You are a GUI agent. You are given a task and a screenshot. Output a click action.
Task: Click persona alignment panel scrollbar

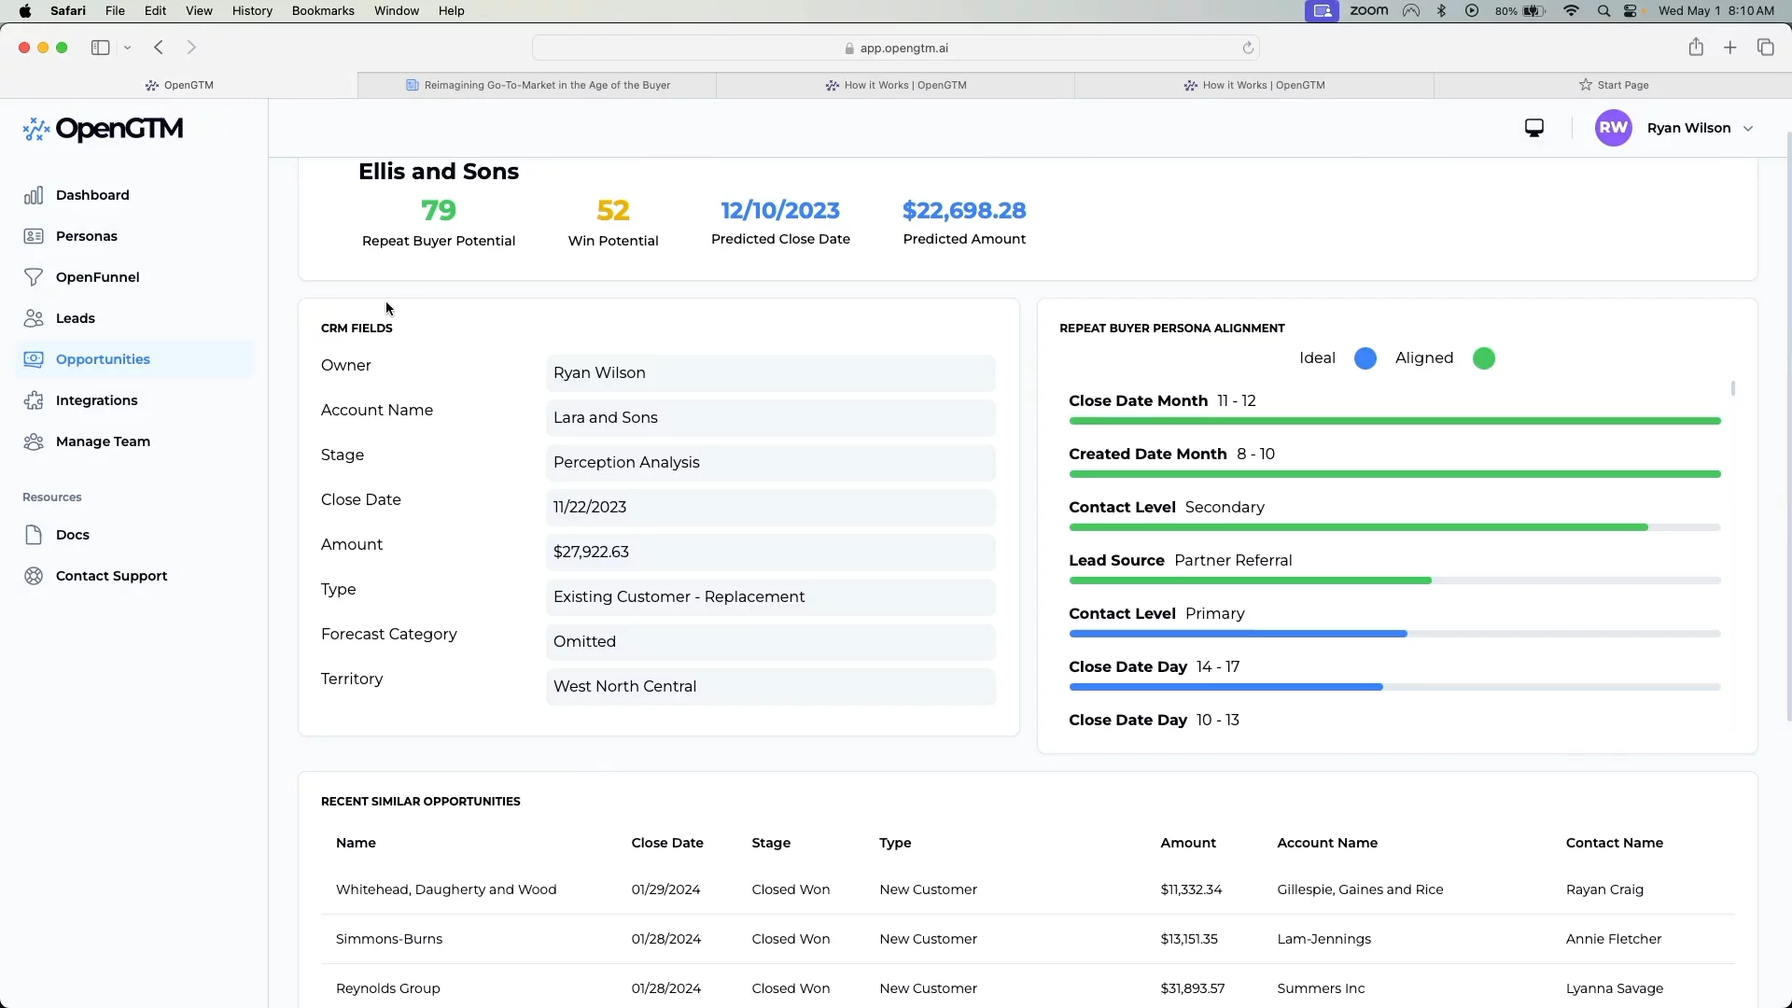[x=1733, y=388]
